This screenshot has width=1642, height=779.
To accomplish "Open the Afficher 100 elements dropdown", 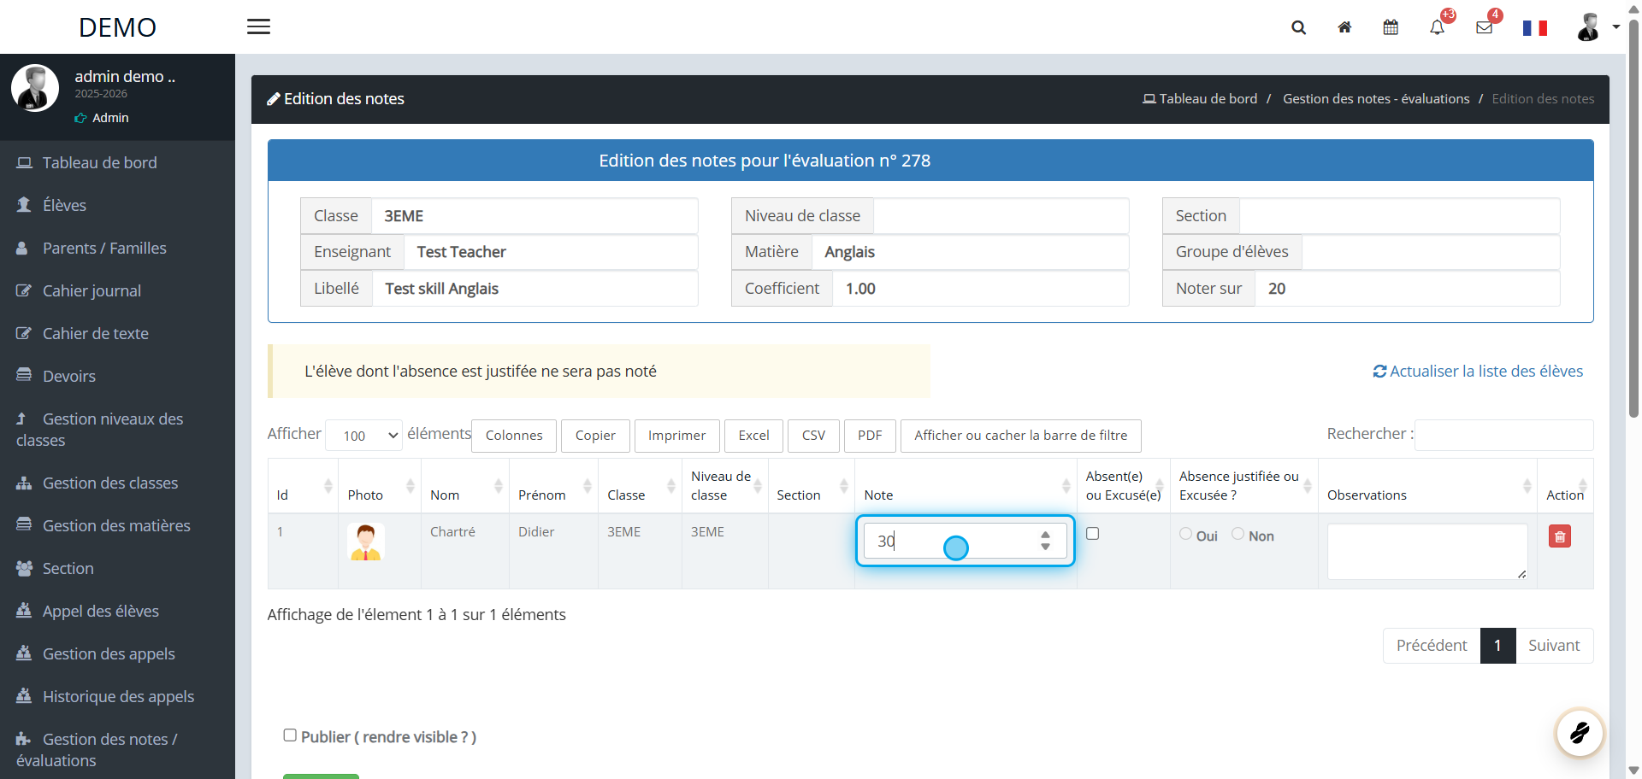I will click(364, 436).
